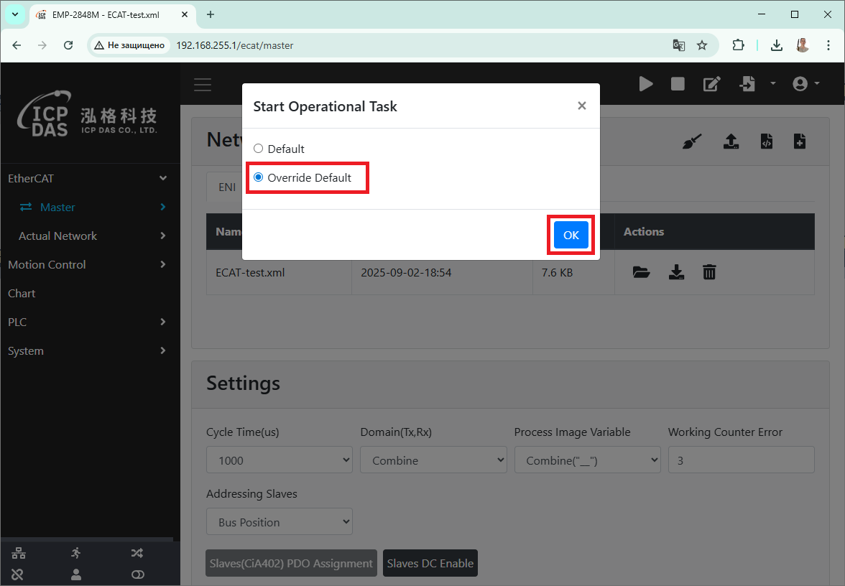Click the toggle switch icon in sidebar footer
The image size is (845, 586).
(138, 574)
